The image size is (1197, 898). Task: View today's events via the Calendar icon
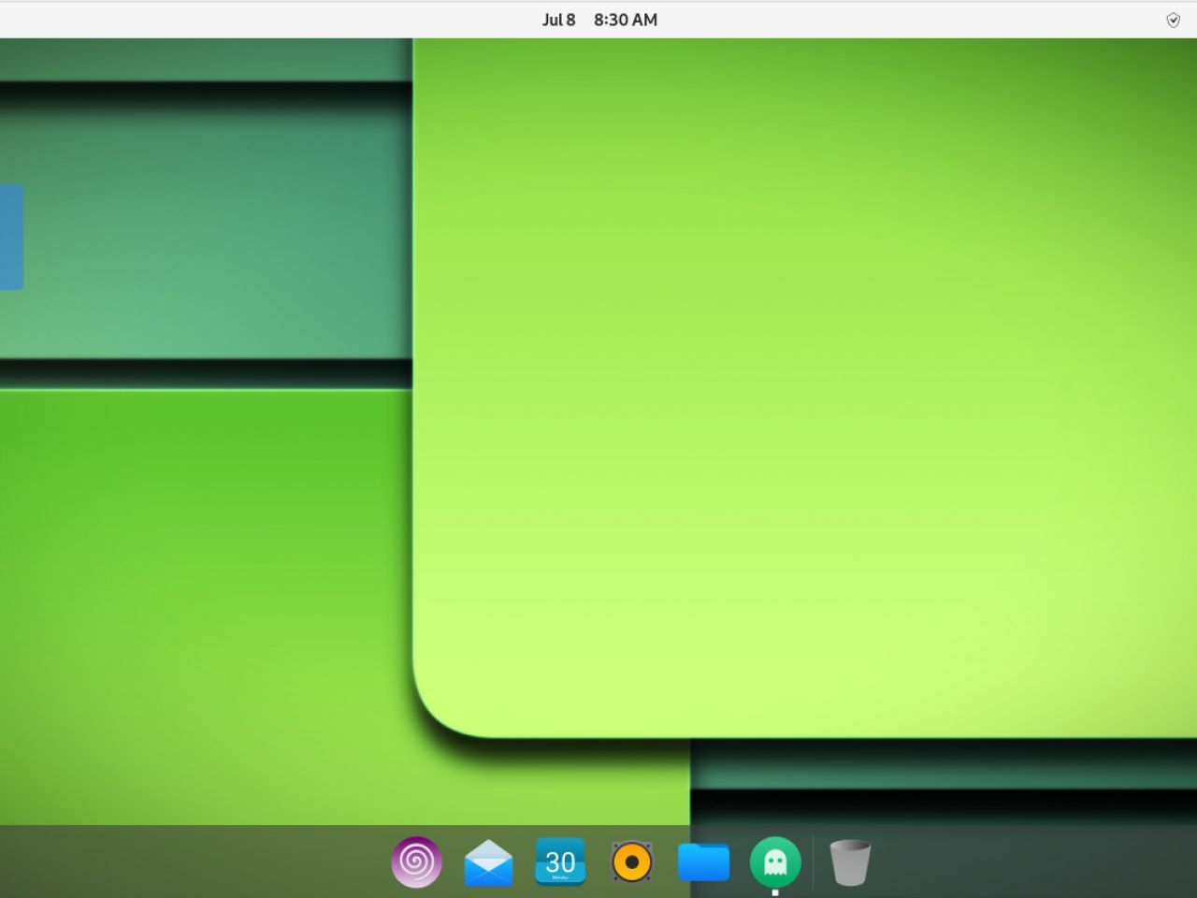(560, 862)
